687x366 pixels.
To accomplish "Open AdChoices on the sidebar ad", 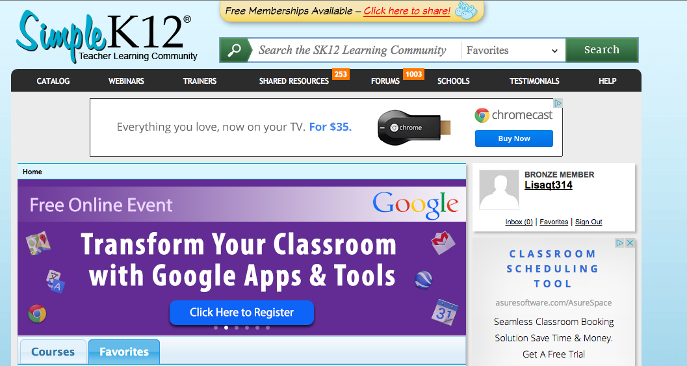I will 619,243.
